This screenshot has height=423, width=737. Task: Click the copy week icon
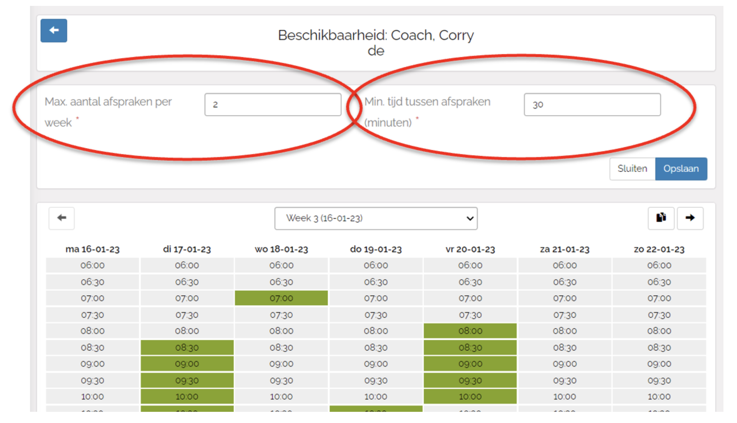[x=661, y=218]
